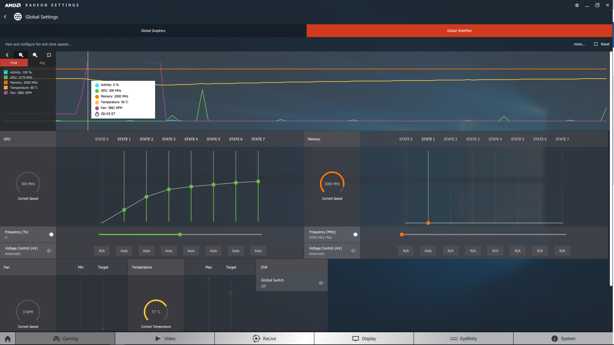Open the System information section
Image resolution: width=614 pixels, height=345 pixels.
click(563, 339)
